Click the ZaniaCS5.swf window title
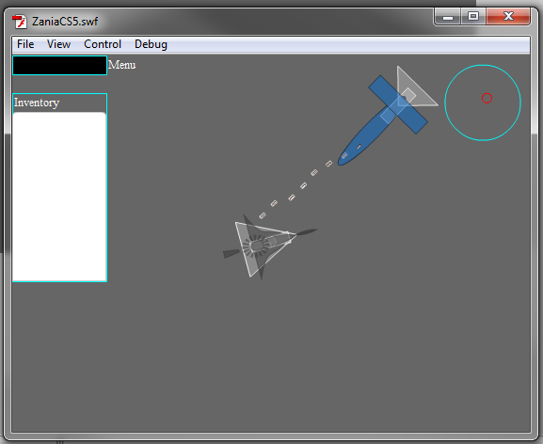Viewport: 543px width, 444px height. tap(65, 22)
